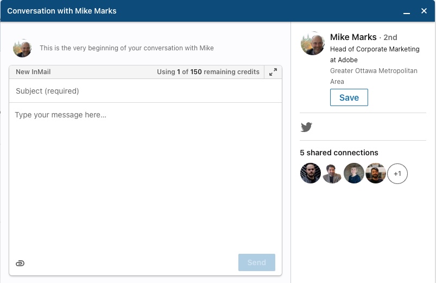Viewport: 436px width, 283px height.
Task: Open Mike Marks' Twitter profile icon
Action: [x=306, y=127]
